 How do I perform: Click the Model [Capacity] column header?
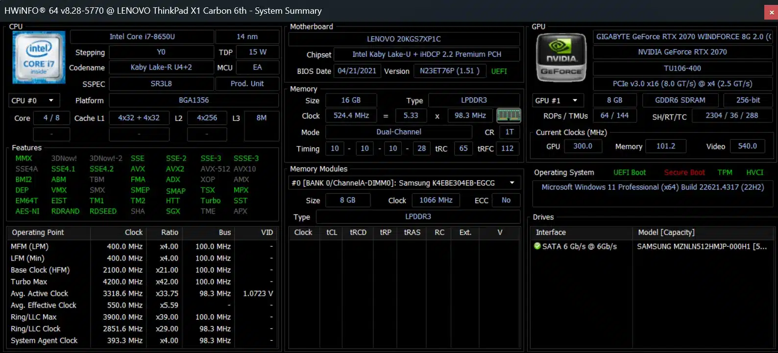pos(702,233)
